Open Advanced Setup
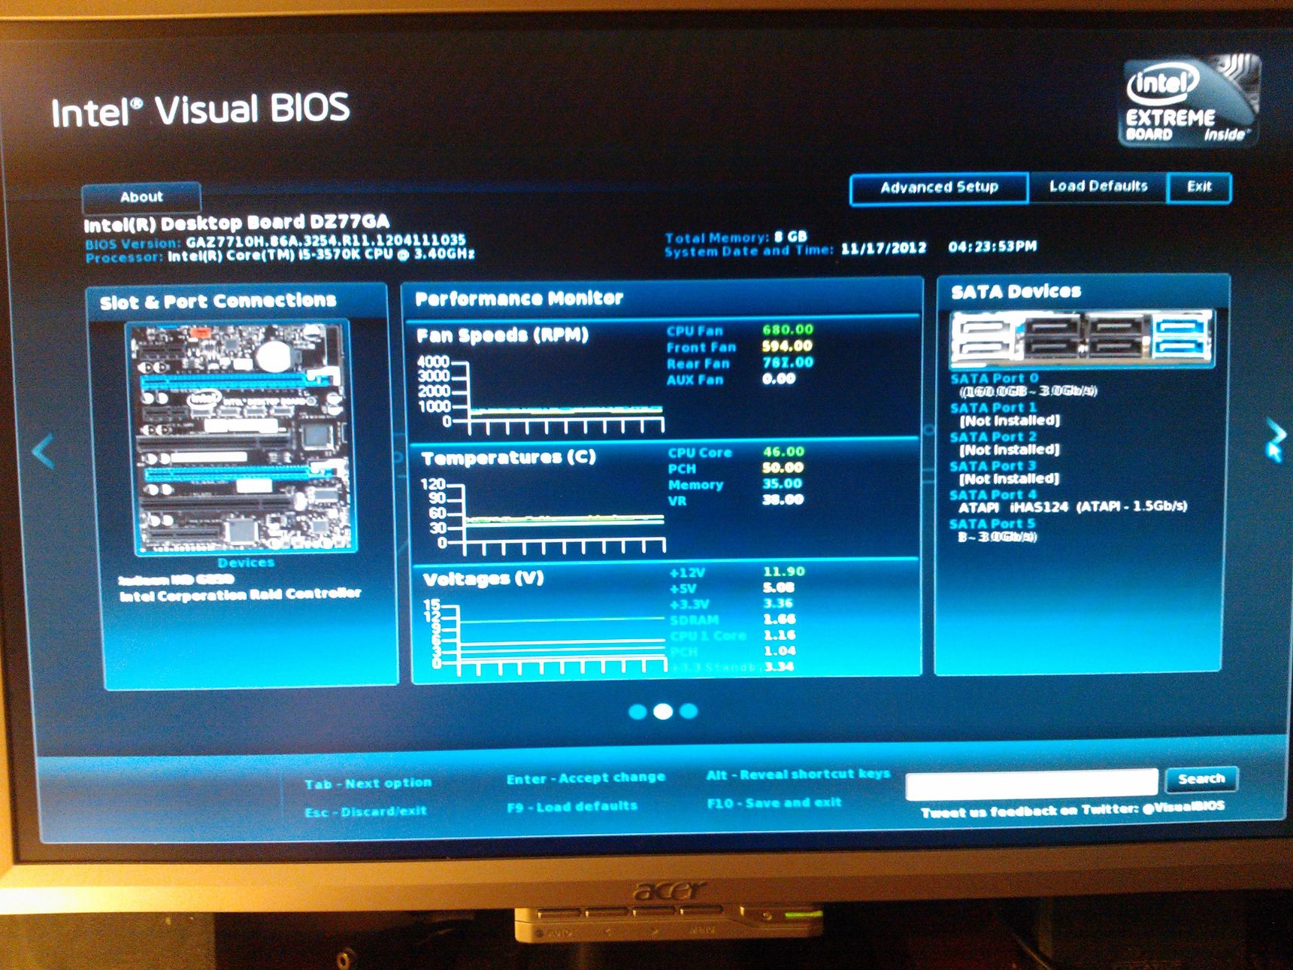Screen dimensions: 1293x970 pyautogui.click(x=939, y=187)
